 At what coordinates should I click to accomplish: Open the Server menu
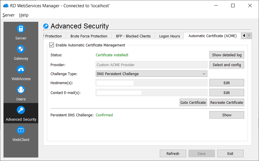pyautogui.click(x=8, y=15)
